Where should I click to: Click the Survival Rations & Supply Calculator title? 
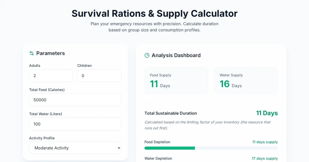click(154, 13)
